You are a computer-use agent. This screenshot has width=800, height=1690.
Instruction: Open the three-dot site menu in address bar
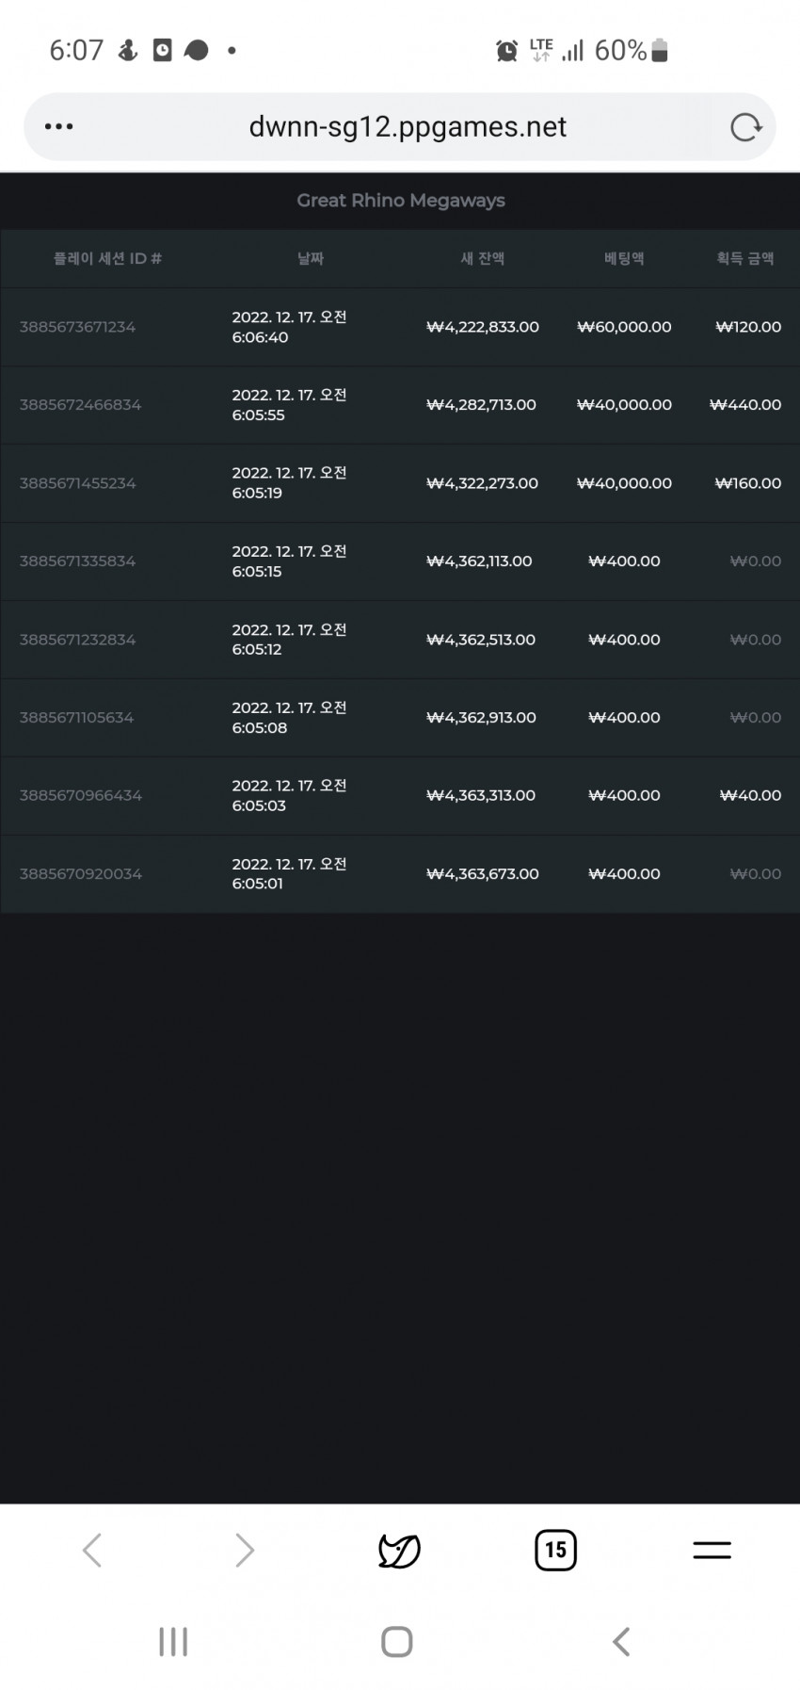pos(58,126)
